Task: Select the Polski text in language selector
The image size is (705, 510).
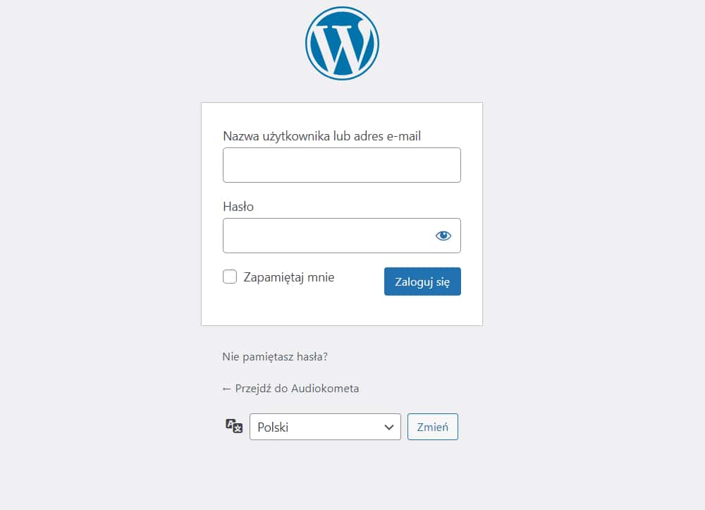Action: pyautogui.click(x=272, y=427)
